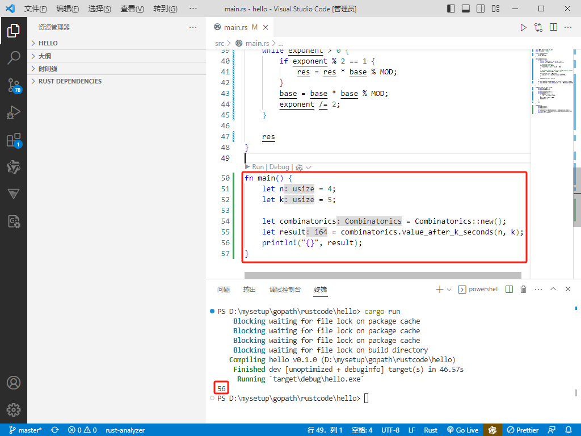Screen dimensions: 581x436
Task: Open Explorer panel more actions ellipsis
Action: point(193,27)
